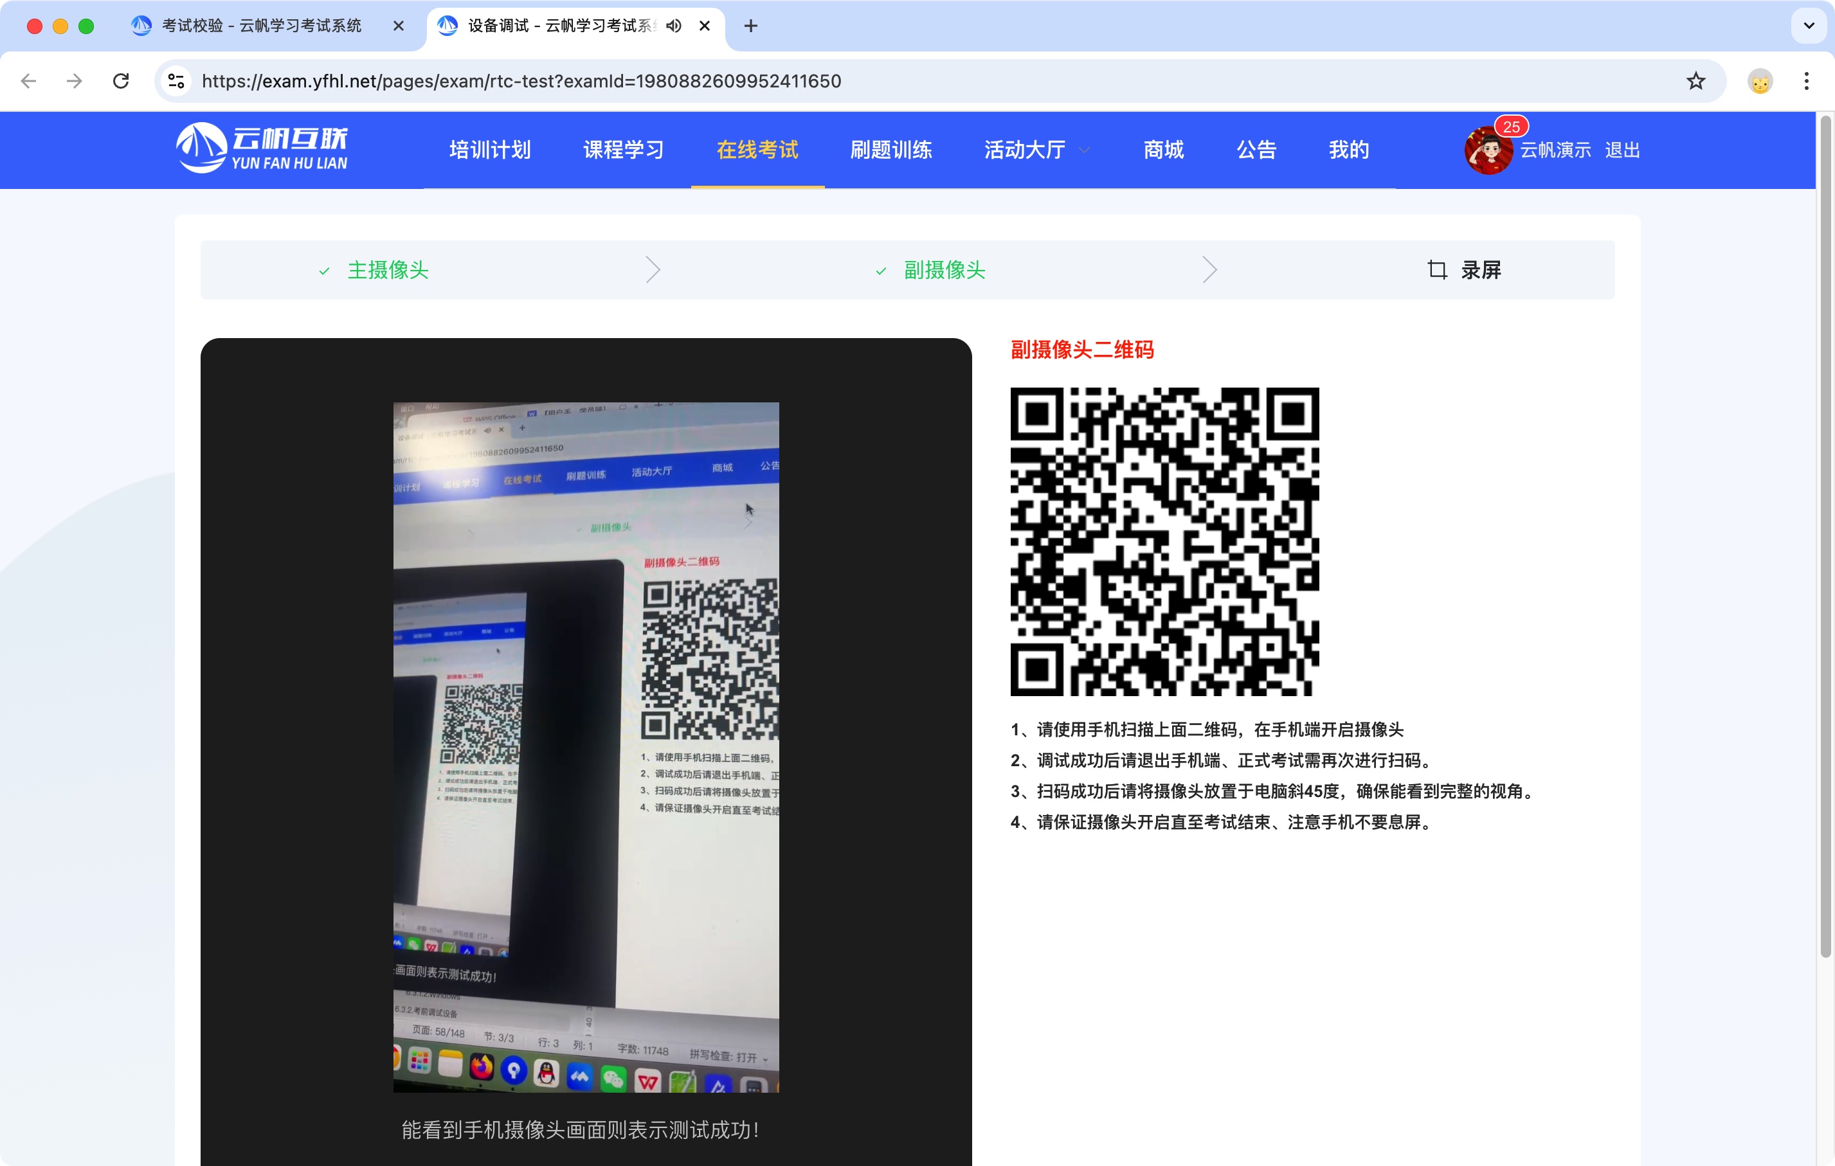Click the Chrome profile avatar icon

[x=1760, y=81]
